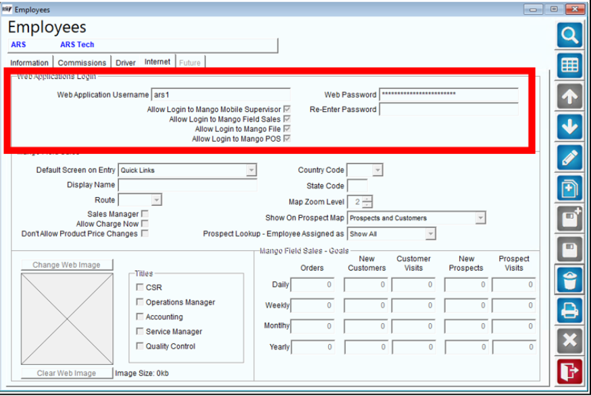
Task: Click the Daily Prospect Visits goal field
Action: click(513, 285)
